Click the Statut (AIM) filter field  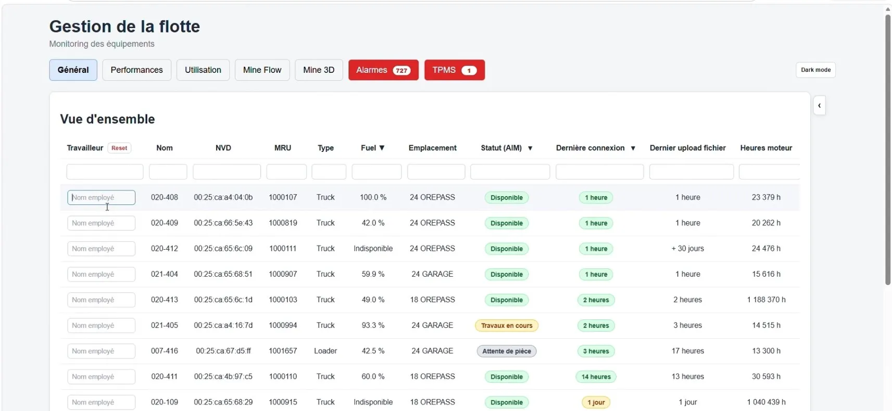(x=510, y=172)
